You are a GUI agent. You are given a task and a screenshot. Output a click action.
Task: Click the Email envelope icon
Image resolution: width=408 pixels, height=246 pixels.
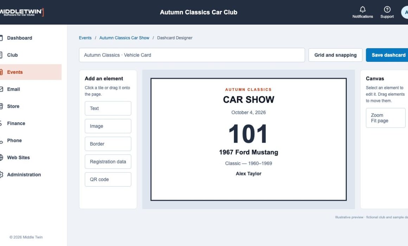pos(1,89)
